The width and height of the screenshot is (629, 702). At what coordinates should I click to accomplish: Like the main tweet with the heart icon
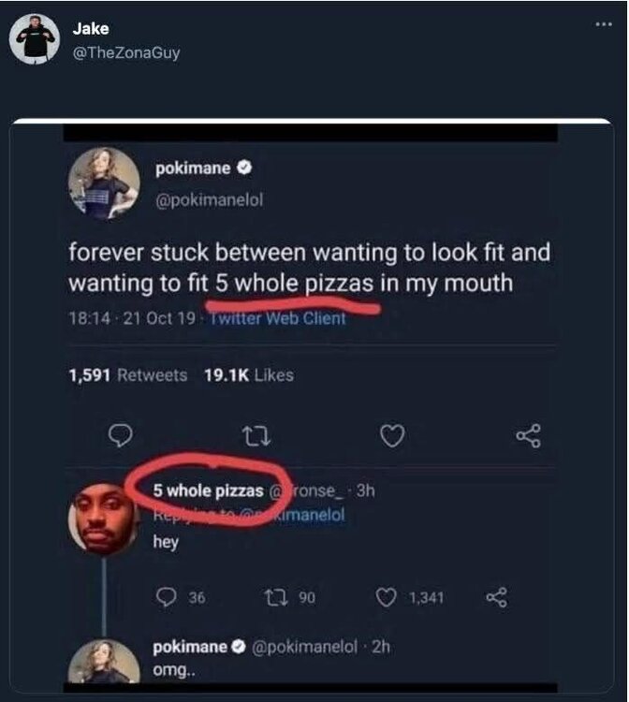[394, 435]
